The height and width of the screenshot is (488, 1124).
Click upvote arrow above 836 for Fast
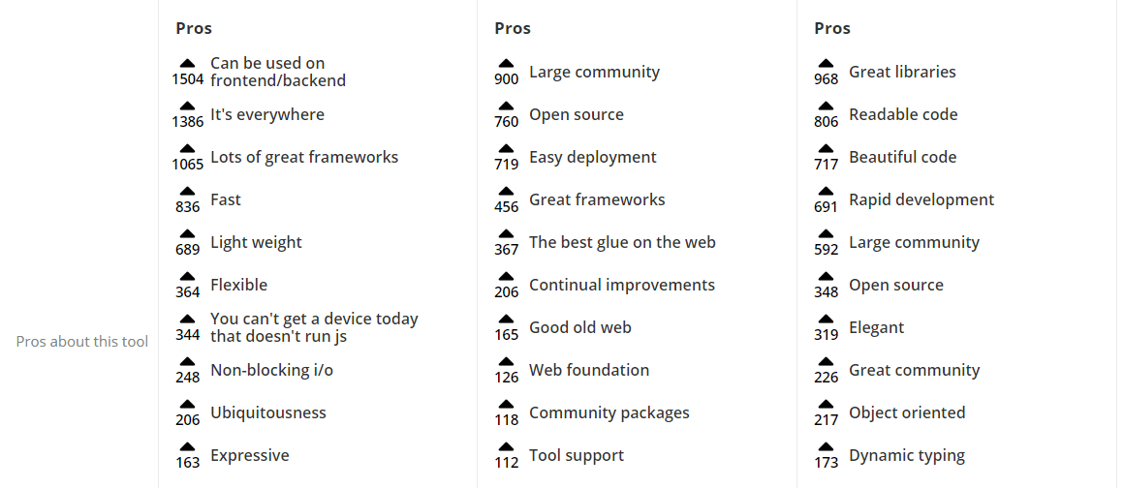[188, 192]
